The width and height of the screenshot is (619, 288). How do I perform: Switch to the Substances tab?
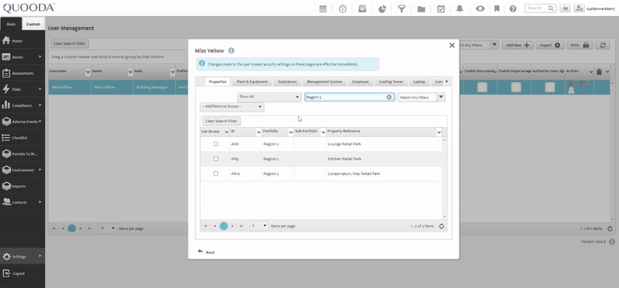coord(287,82)
